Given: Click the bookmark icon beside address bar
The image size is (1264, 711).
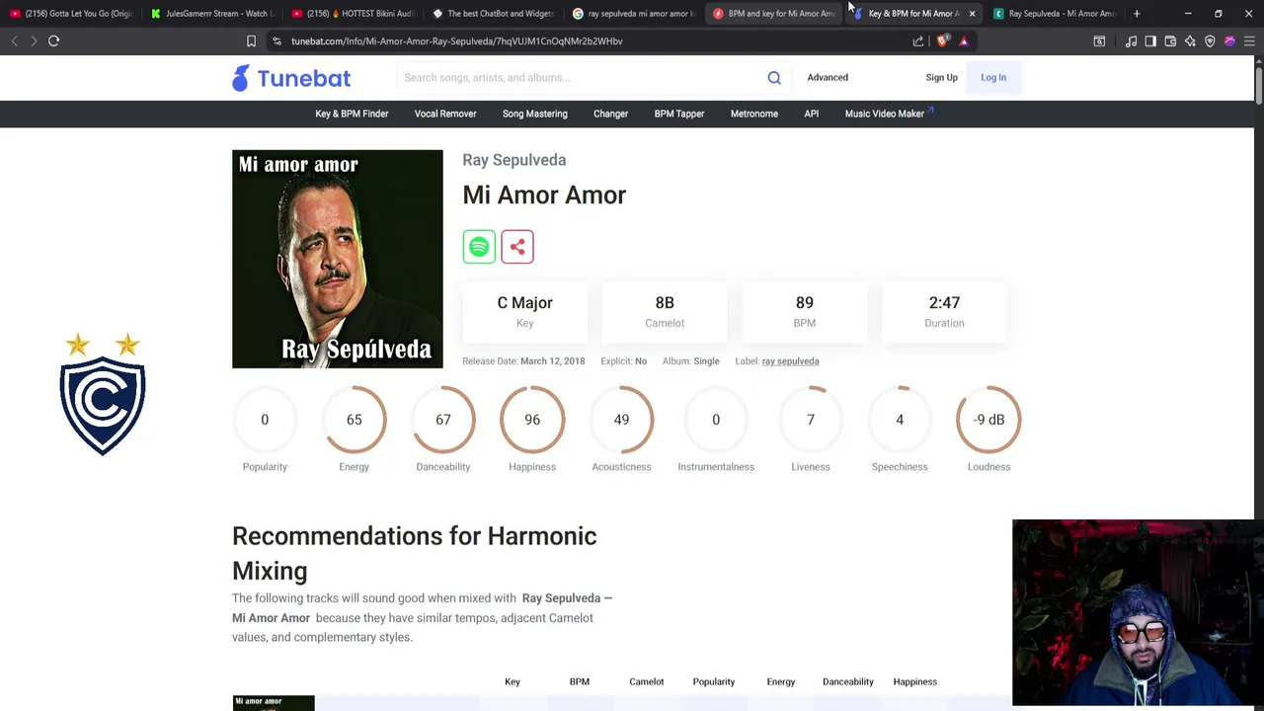Looking at the screenshot, I should (251, 41).
